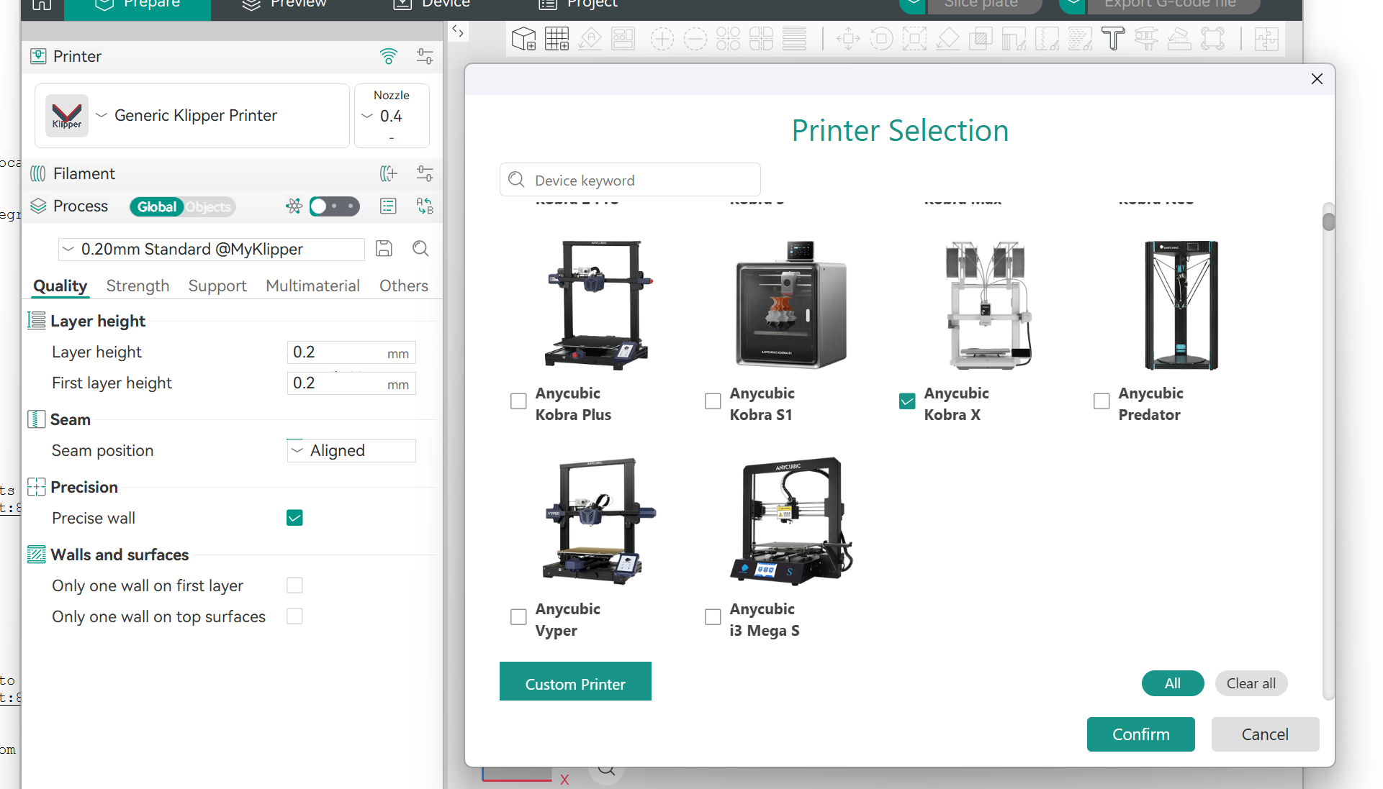Open the Nozzle 0.4 dropdown

[x=392, y=116]
